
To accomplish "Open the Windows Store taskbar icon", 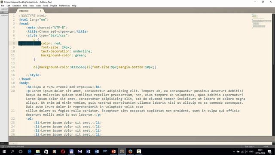I will pyautogui.click(x=46, y=152).
